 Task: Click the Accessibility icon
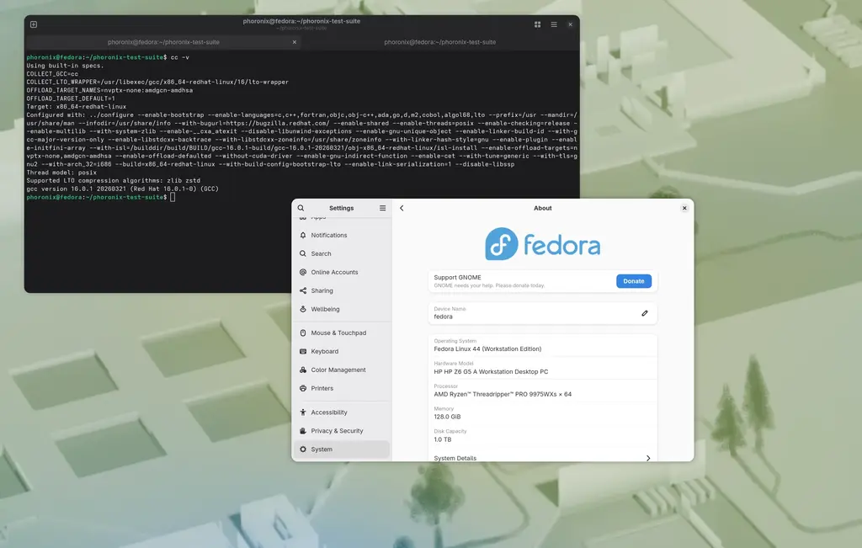coord(303,412)
